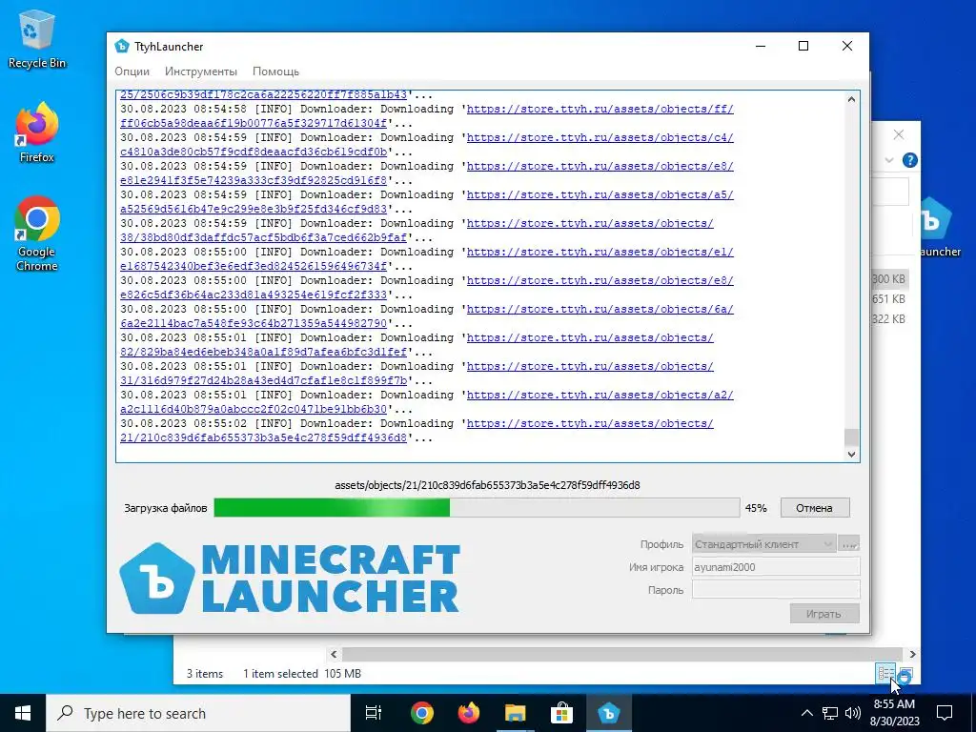Open Recycle Bin desktop icon
The image size is (976, 732).
[37, 38]
